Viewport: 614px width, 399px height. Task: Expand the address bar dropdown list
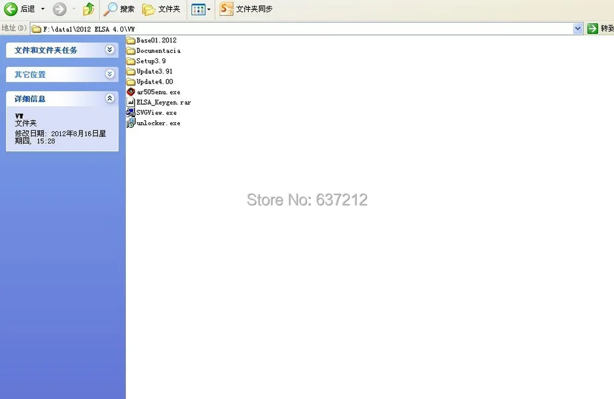click(578, 29)
